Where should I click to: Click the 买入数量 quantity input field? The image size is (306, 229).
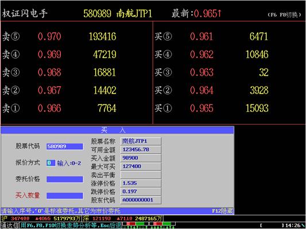point(65,196)
